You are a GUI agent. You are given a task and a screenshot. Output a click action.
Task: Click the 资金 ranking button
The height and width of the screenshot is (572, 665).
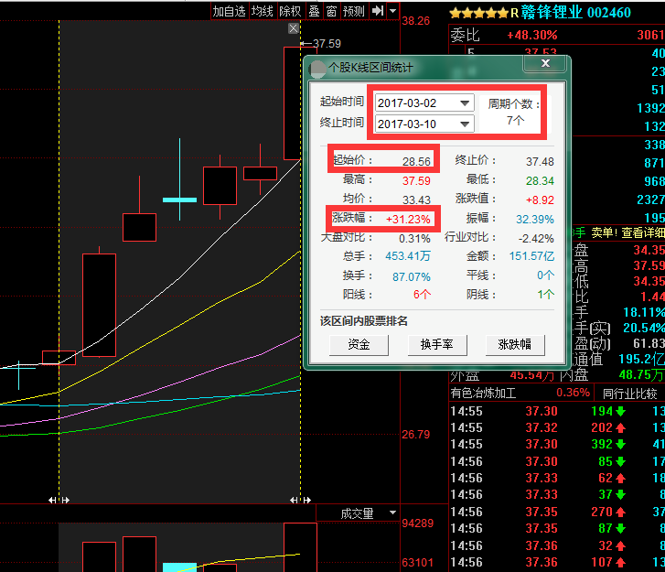[x=359, y=344]
